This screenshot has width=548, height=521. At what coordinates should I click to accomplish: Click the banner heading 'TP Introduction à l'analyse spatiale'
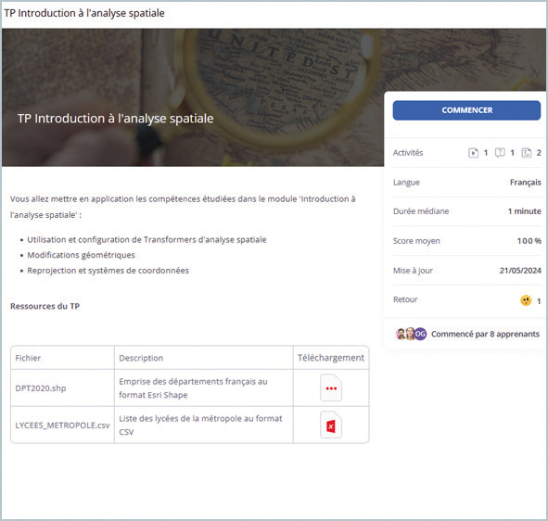pos(116,119)
